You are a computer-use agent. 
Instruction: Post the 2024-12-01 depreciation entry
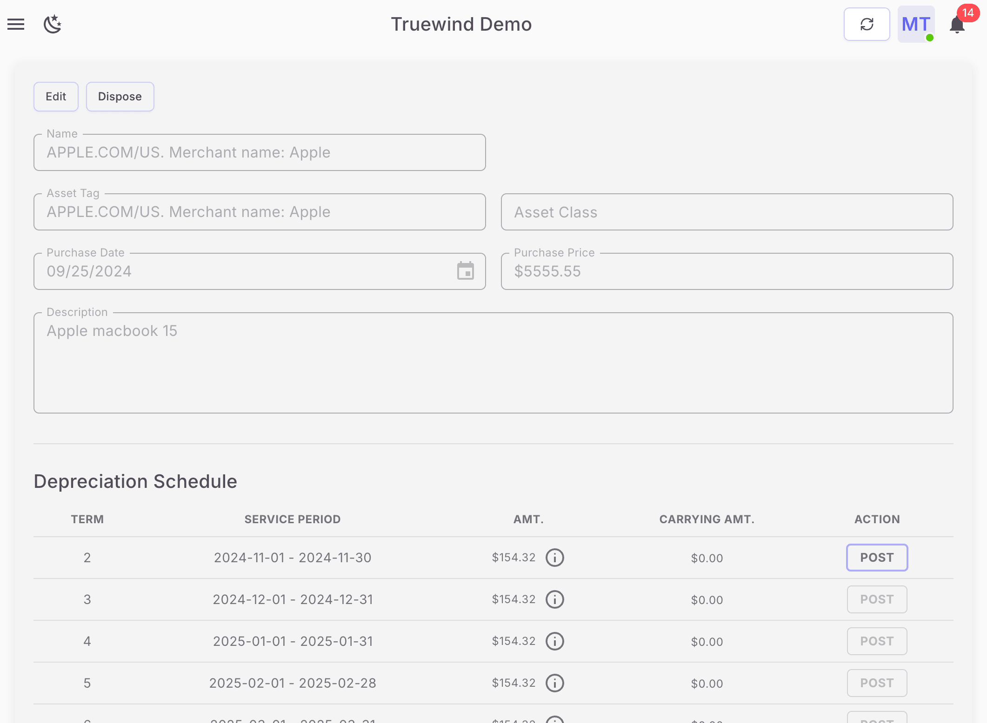click(x=876, y=599)
